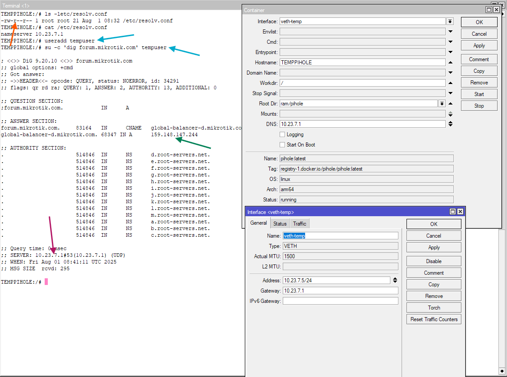
Task: Maximize the Interface veth-temp window
Action: [453, 212]
